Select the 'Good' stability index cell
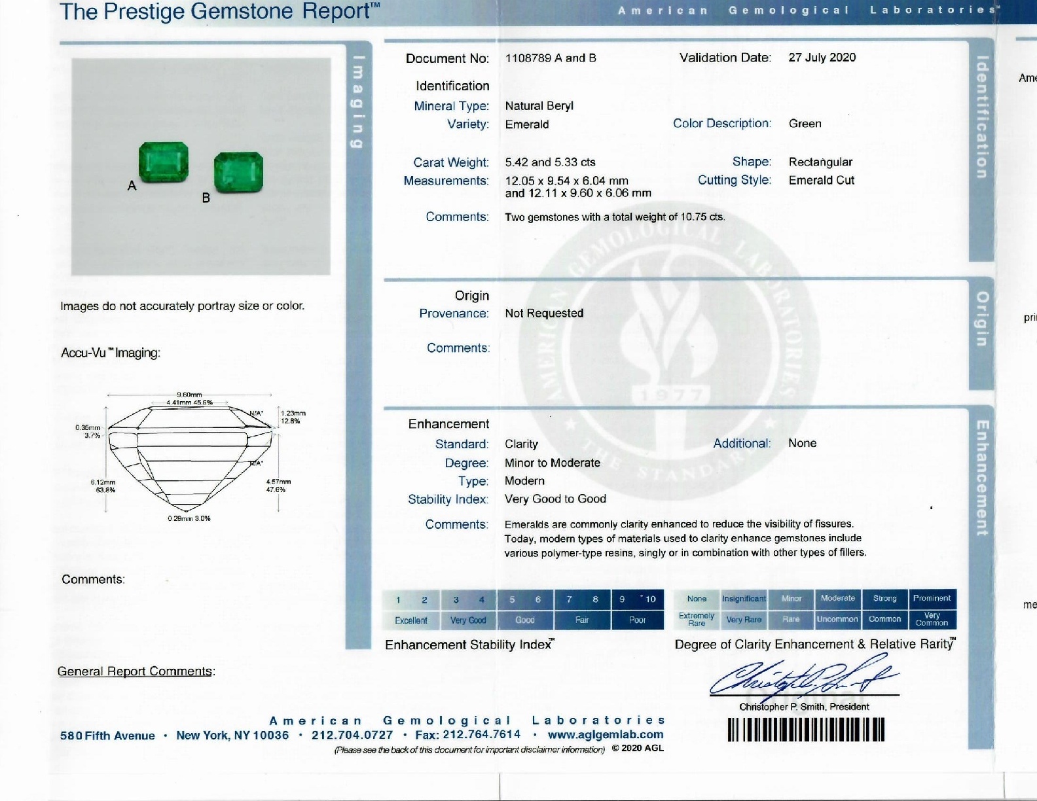 (525, 620)
